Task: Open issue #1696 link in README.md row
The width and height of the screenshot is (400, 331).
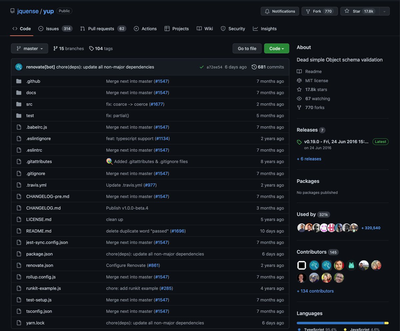Action: 178,231
